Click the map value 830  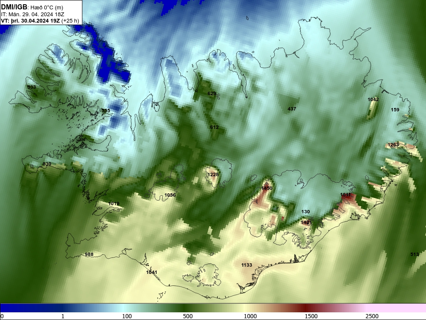[x=47, y=164]
